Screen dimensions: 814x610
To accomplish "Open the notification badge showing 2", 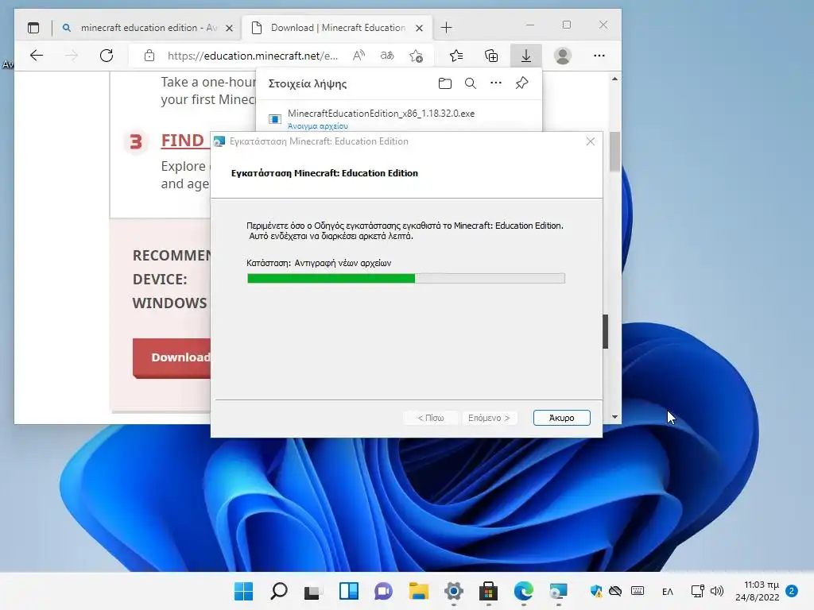I will point(792,591).
